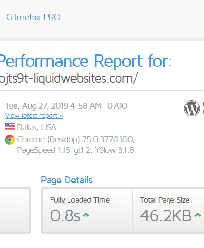Click the PageSpeed 1.15-gt1.2 version text
Viewport: 204px width, 248px height.
click(55, 150)
